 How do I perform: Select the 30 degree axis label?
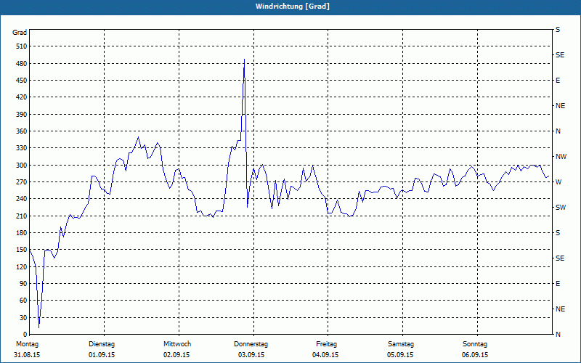(x=23, y=318)
